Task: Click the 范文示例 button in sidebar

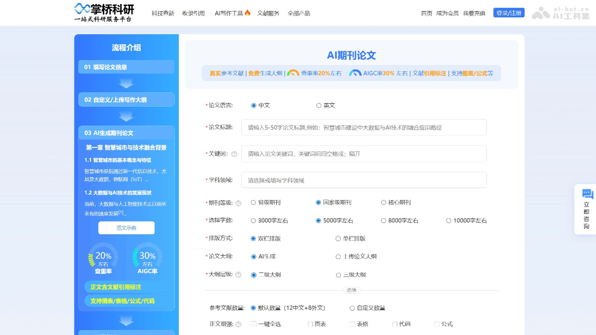Action: click(126, 227)
